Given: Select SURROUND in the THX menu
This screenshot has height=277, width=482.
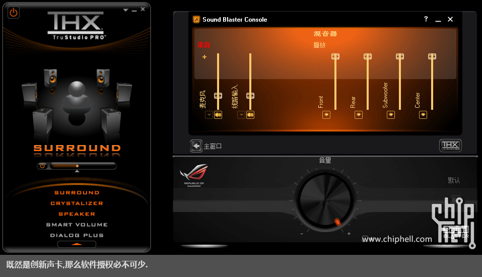Looking at the screenshot, I should click(77, 193).
